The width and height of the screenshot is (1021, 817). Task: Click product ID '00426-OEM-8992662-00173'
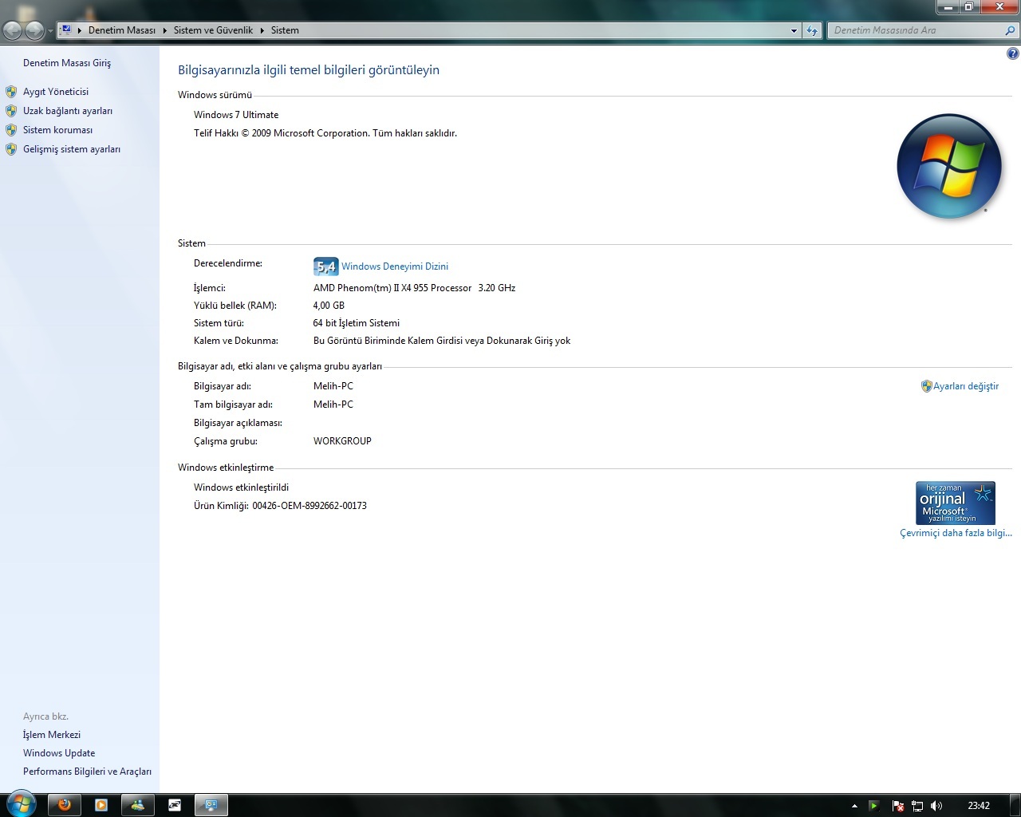[x=309, y=506]
